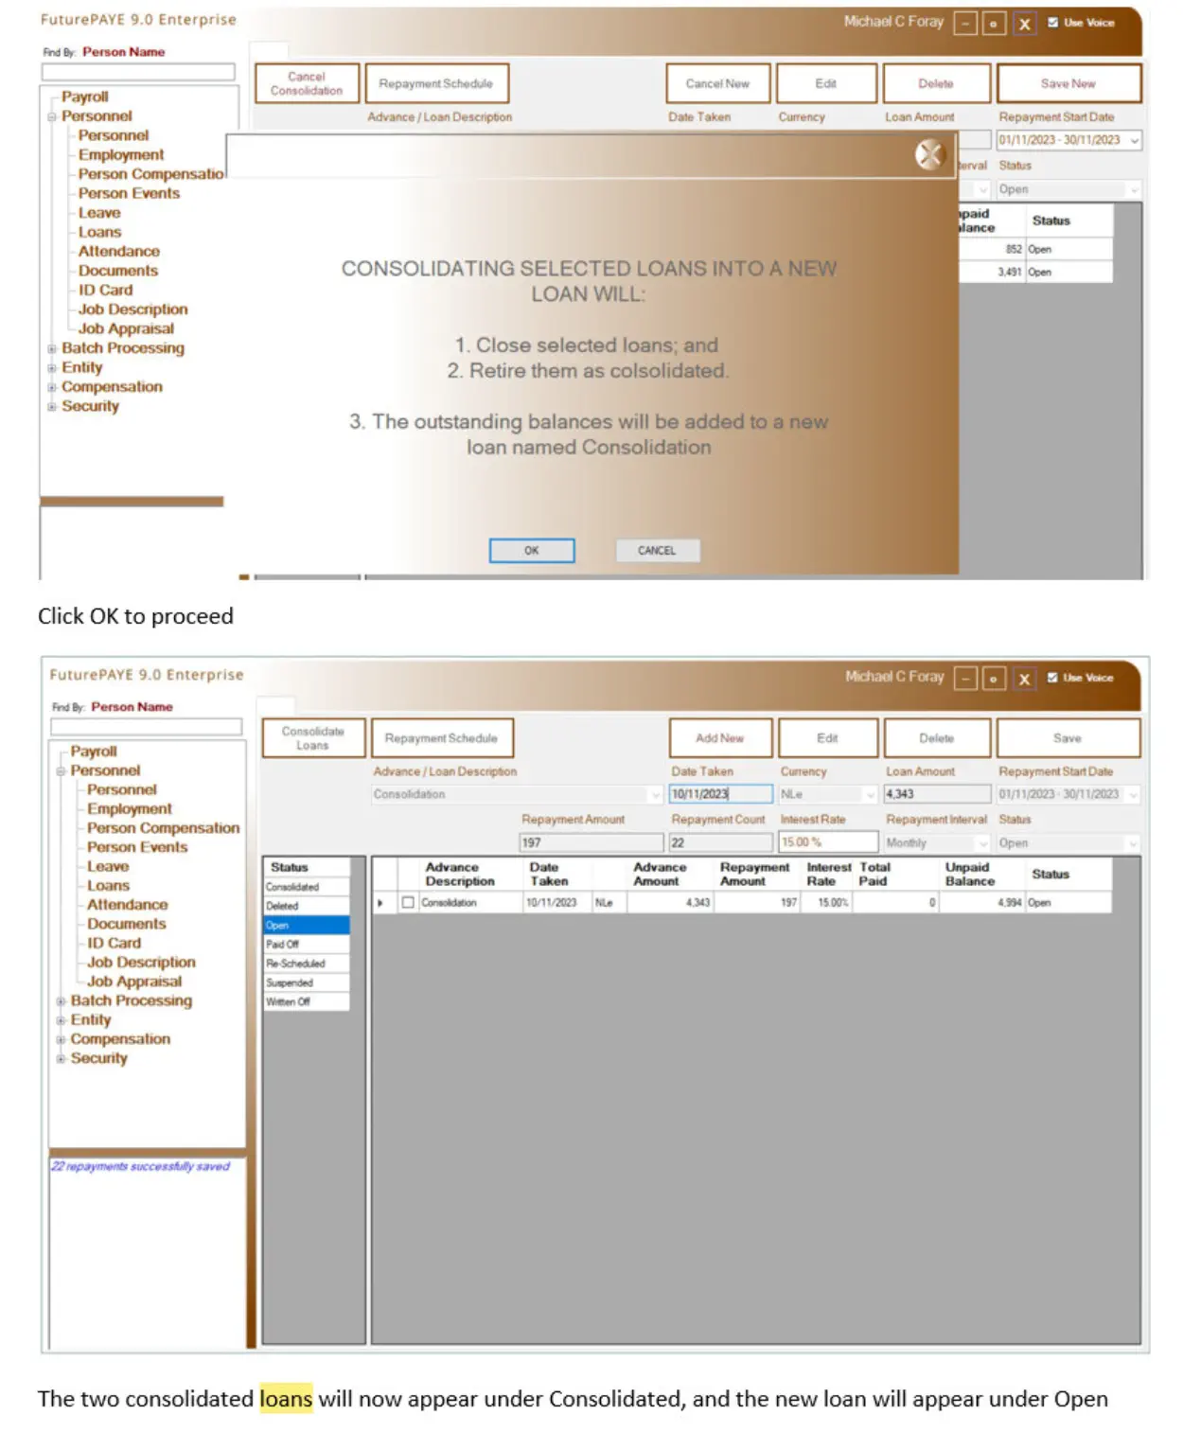The image size is (1183, 1433).
Task: Click the Date Taken field showing 10/11/2023
Action: click(x=720, y=794)
